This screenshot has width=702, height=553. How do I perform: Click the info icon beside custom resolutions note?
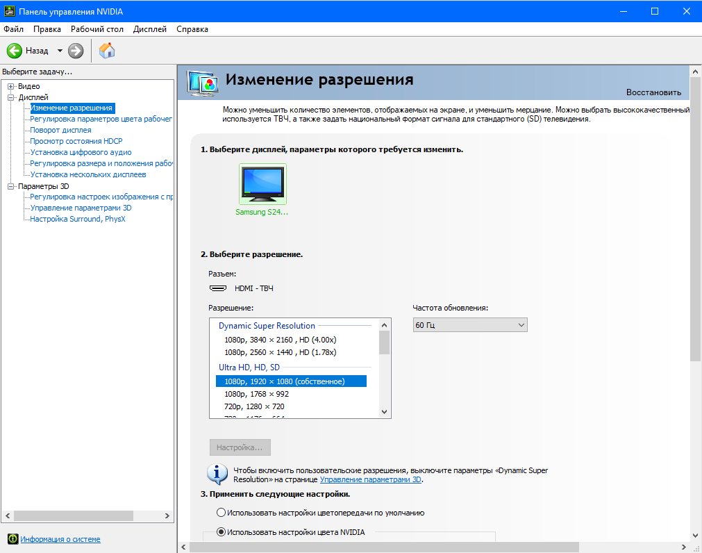[217, 474]
